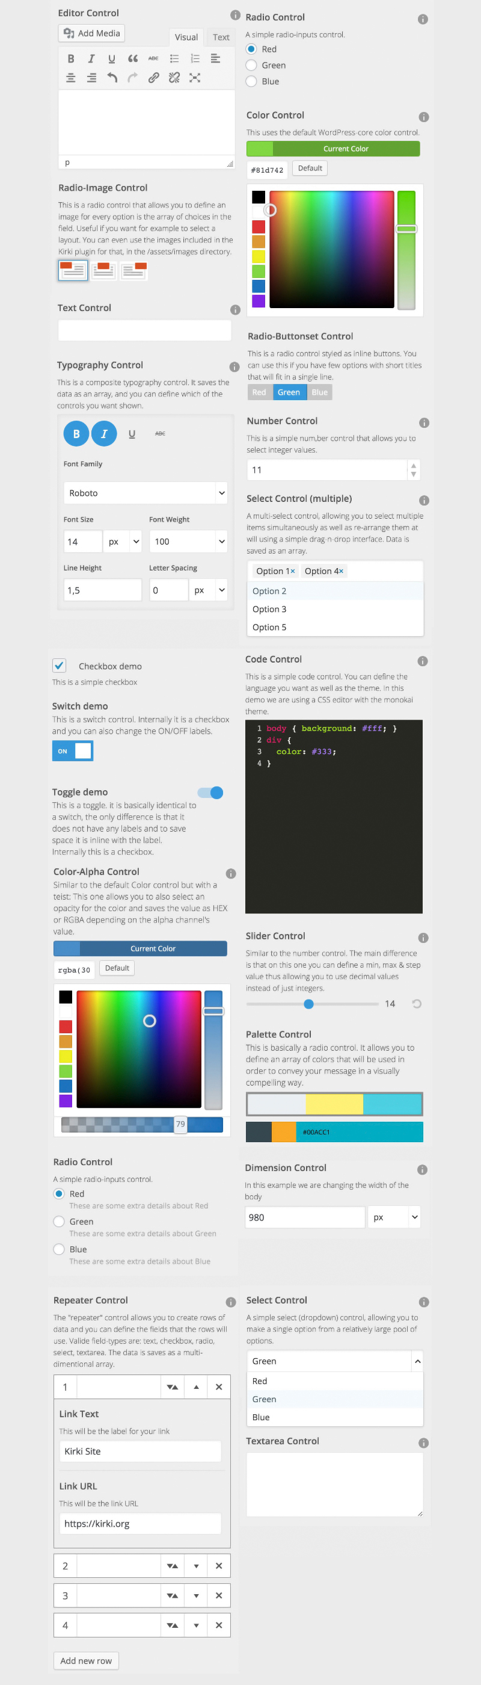Uncheck the Checkbox demo checkbox

coord(60,665)
